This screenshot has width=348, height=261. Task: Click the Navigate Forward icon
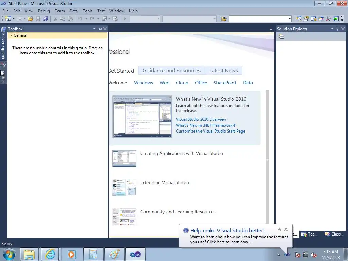(115, 19)
